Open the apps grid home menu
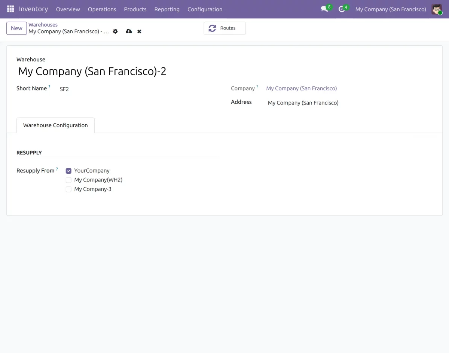The width and height of the screenshot is (449, 353). point(10,9)
